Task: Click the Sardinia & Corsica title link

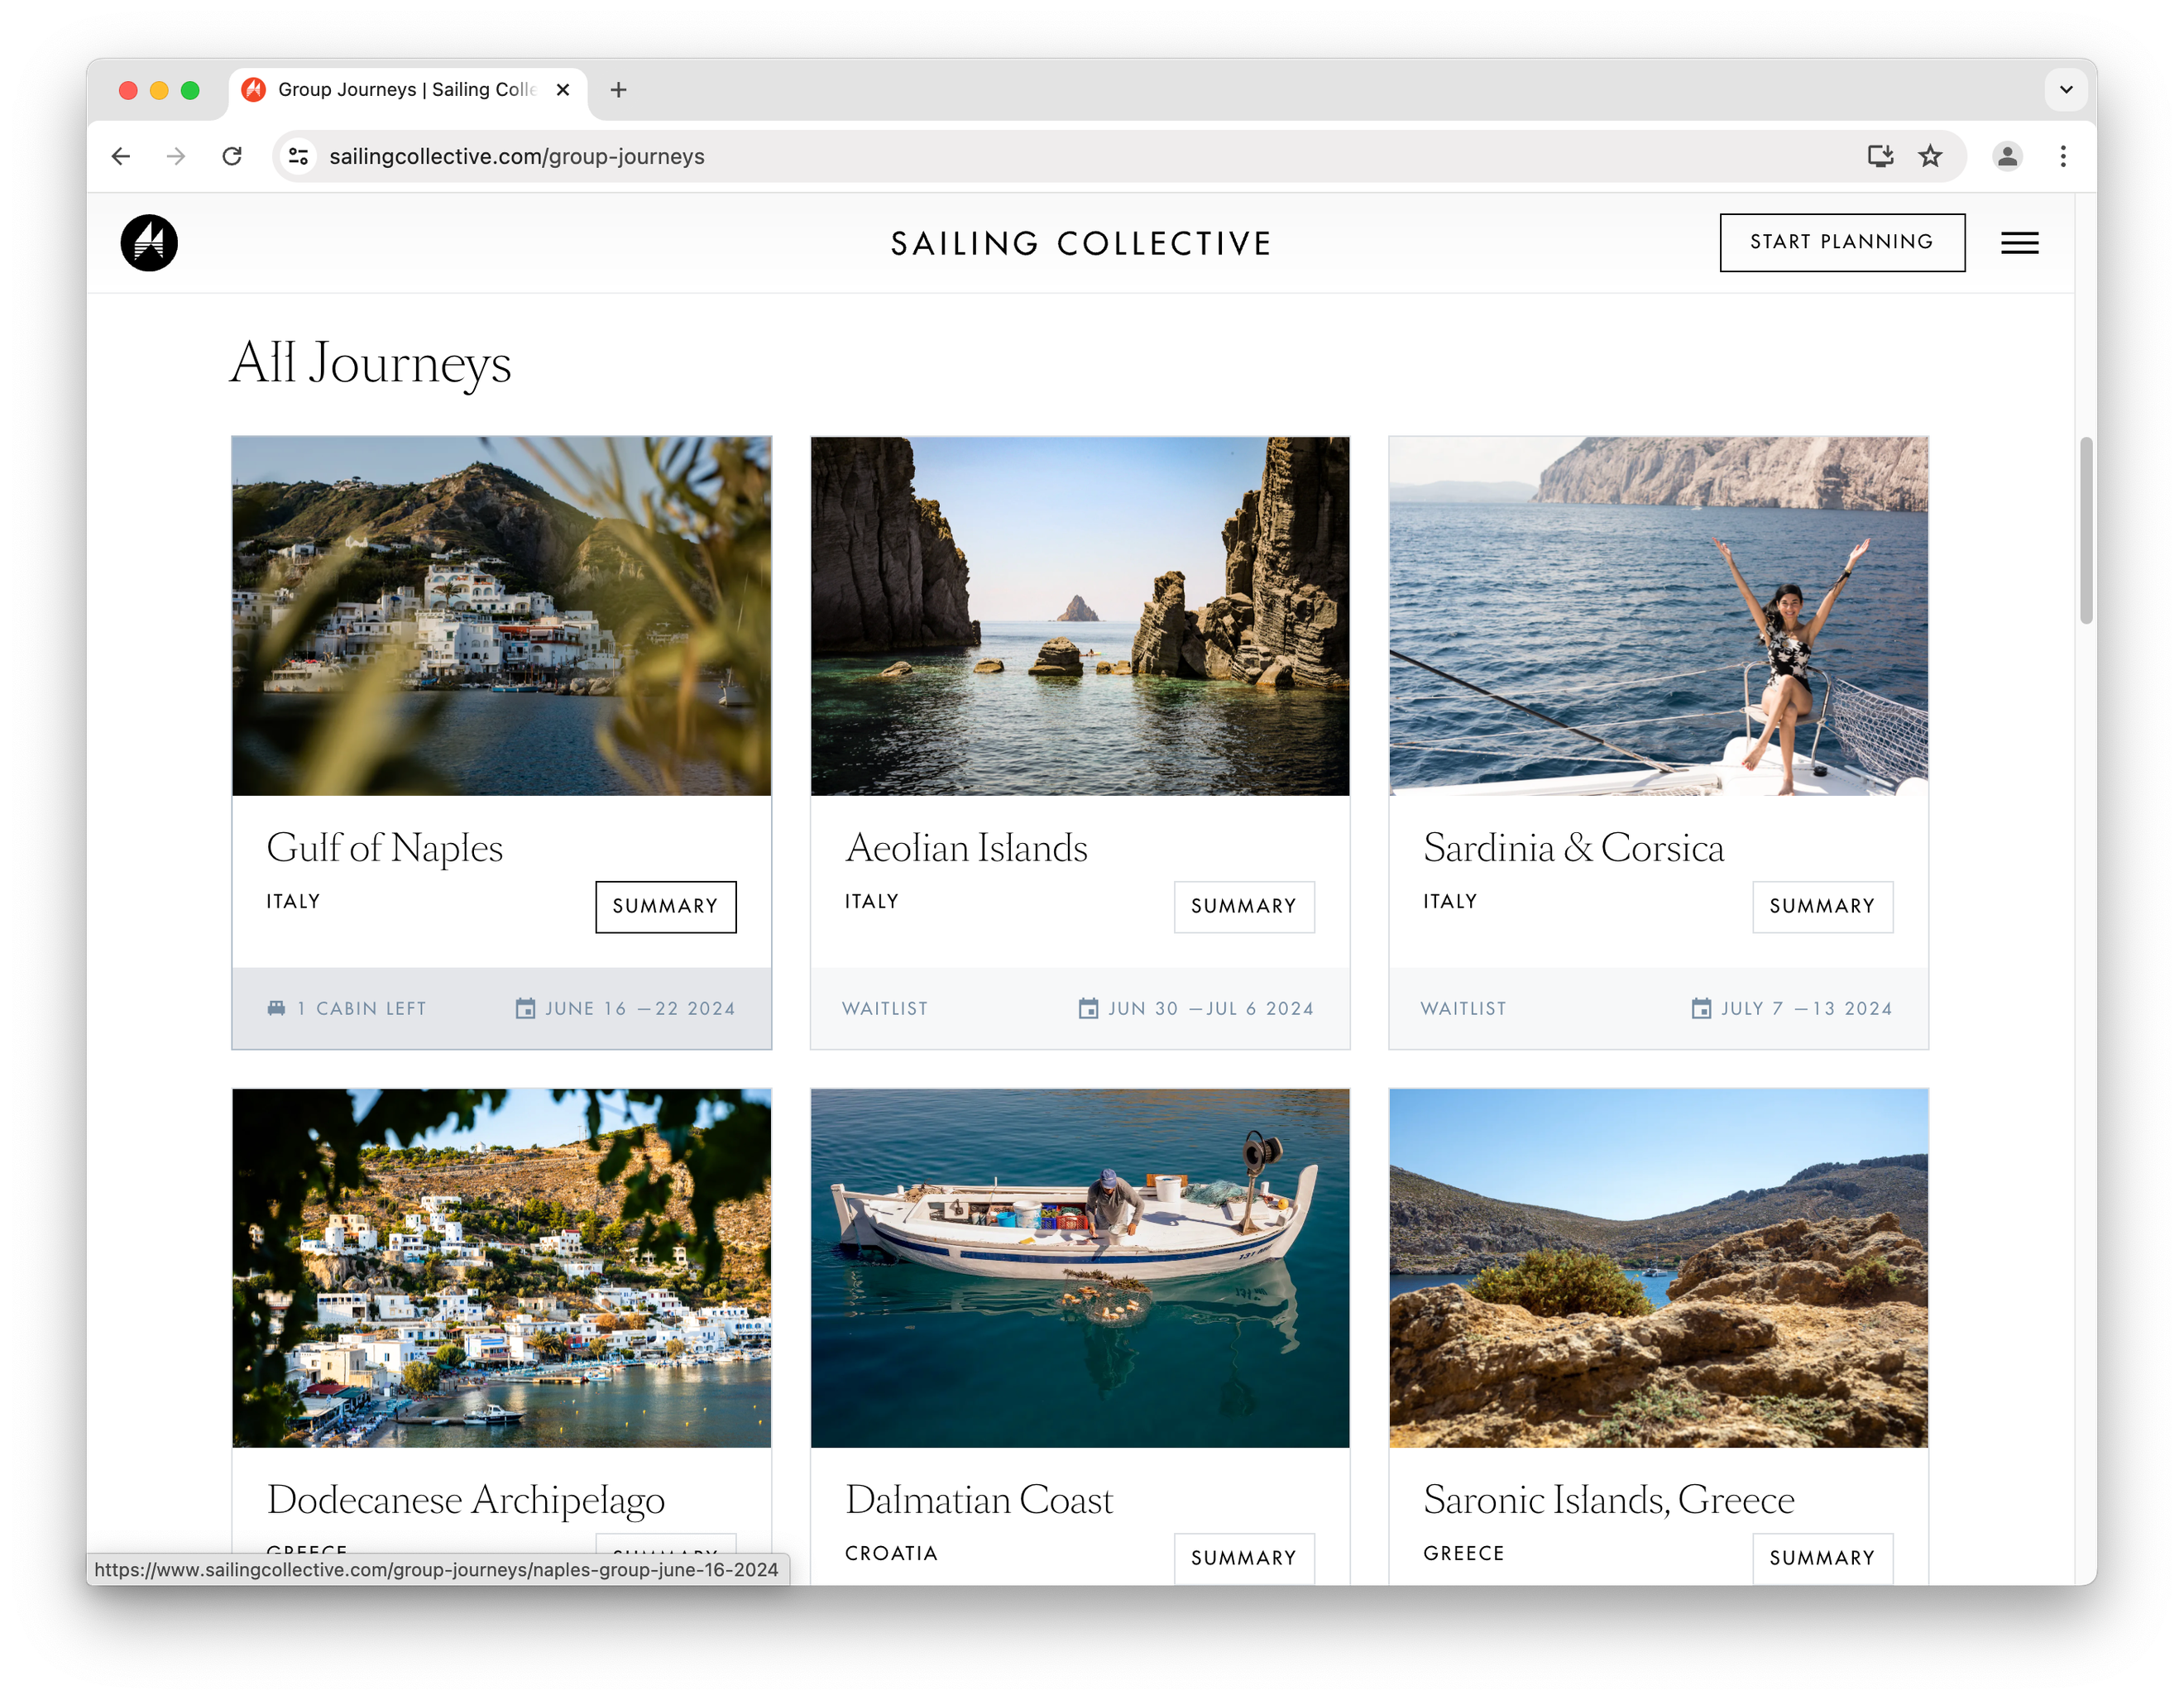Action: [x=1573, y=848]
